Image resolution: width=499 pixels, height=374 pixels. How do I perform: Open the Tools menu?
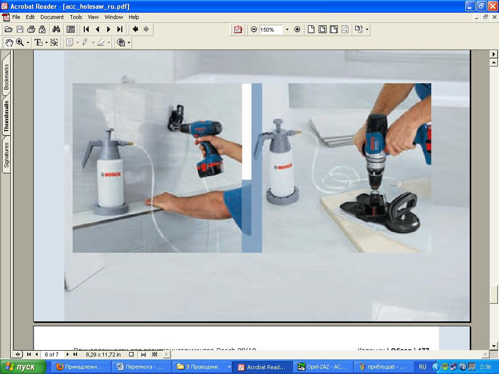(x=76, y=17)
